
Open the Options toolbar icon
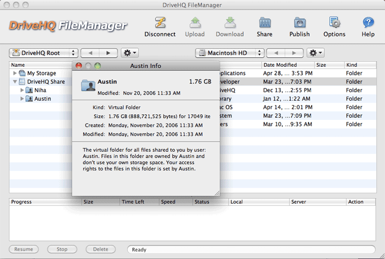click(x=334, y=23)
